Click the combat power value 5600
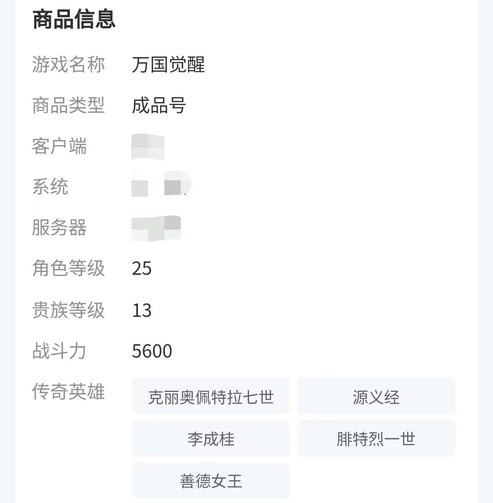Screen dimensions: 493x503 pos(152,351)
